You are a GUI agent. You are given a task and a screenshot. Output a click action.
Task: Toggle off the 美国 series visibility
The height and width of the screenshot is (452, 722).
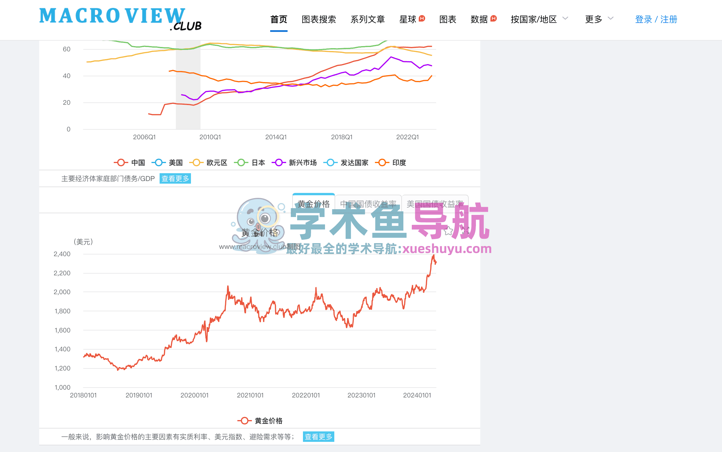pos(159,162)
